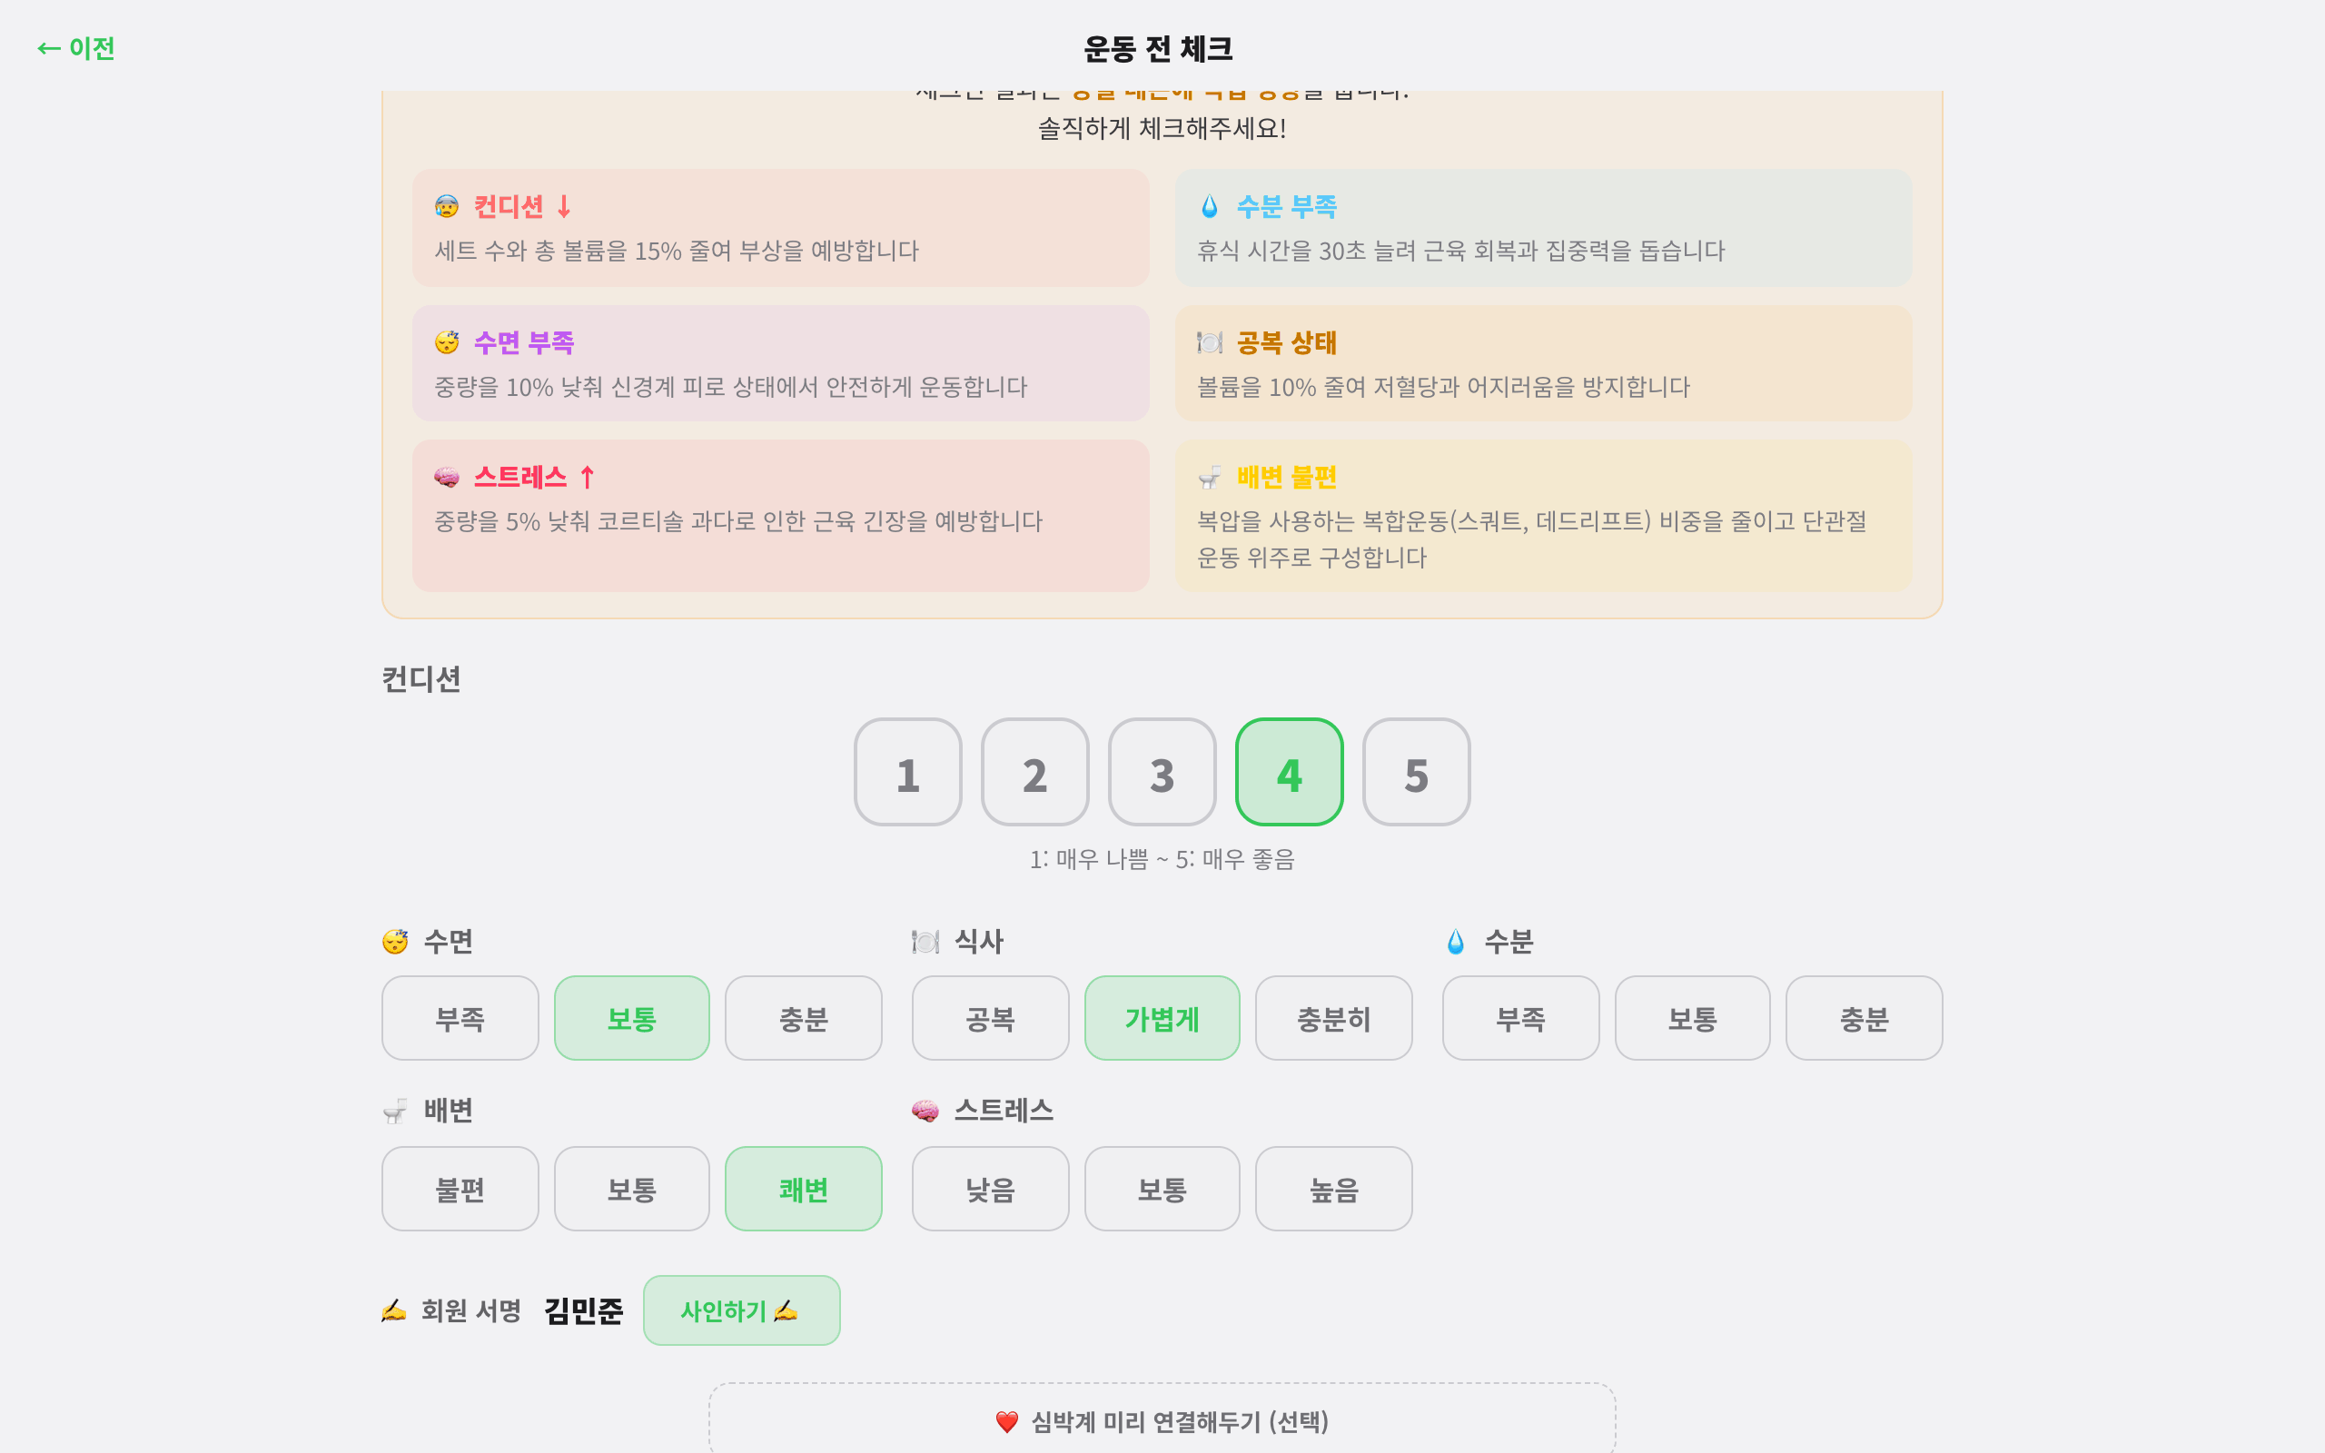The height and width of the screenshot is (1453, 2325).
Task: Click the plate icon beside 식사 label
Action: tap(925, 942)
